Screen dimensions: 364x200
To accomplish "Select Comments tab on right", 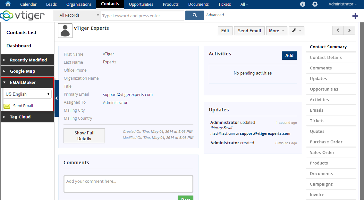I will [331, 68].
